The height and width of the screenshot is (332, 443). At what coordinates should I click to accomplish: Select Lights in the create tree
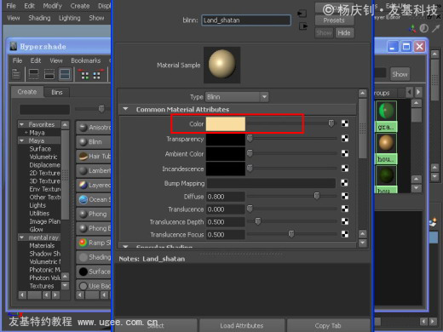click(x=37, y=205)
